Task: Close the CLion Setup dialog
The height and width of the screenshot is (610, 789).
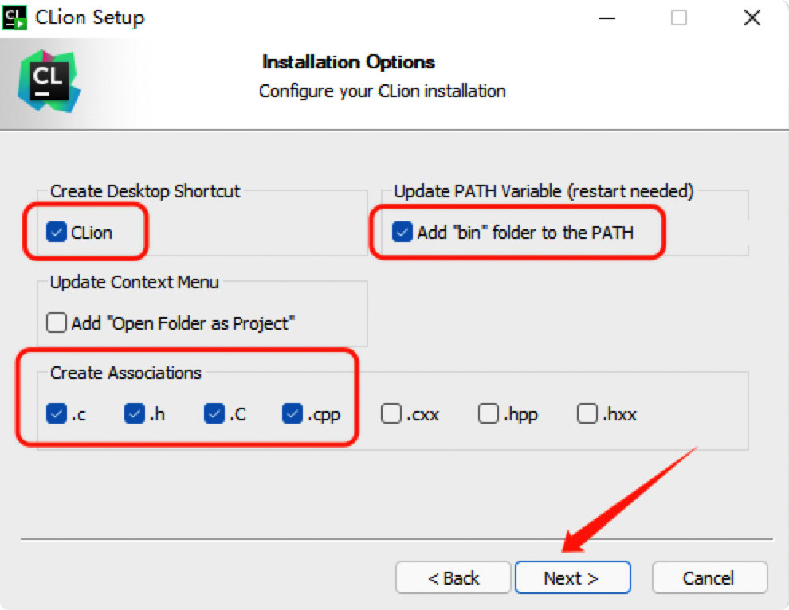Action: pos(752,18)
